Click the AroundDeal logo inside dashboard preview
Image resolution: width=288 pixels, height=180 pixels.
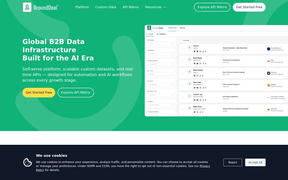tap(155, 28)
